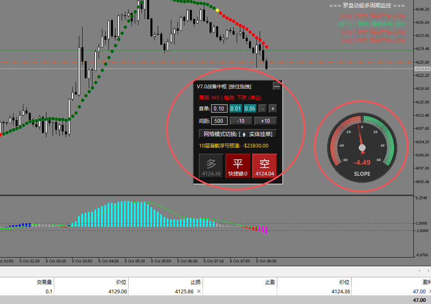Remove stop loss 4125.86 with the X icon

(x=199, y=291)
